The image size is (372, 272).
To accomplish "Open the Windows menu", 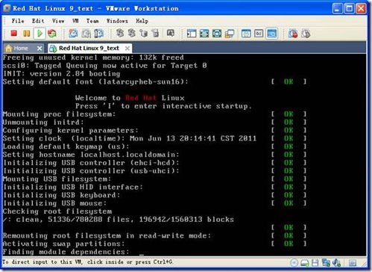I will [x=117, y=21].
